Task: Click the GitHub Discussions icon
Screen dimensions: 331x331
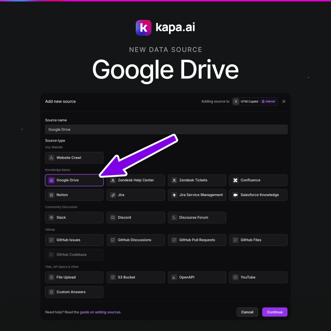Action: click(x=113, y=240)
